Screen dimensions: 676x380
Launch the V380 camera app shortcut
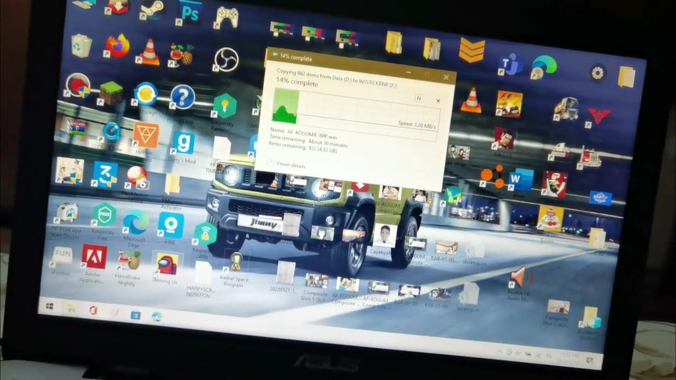(171, 225)
